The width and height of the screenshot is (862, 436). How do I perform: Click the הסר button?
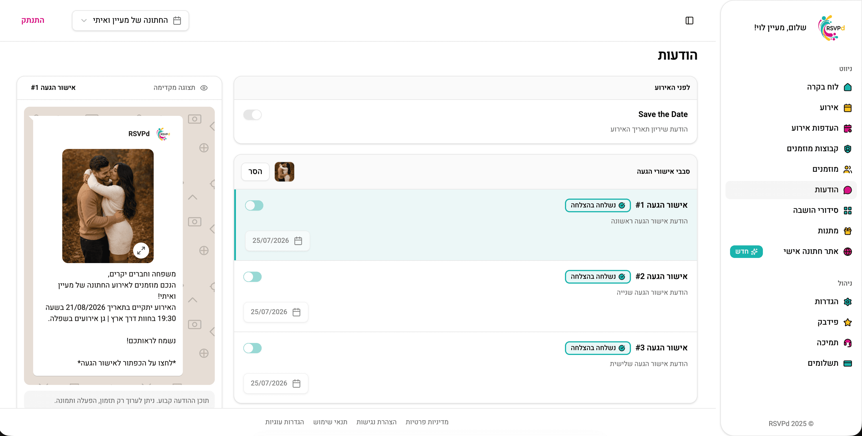point(255,172)
